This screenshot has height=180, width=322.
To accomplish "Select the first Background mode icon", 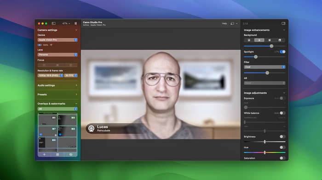I will 249,40.
